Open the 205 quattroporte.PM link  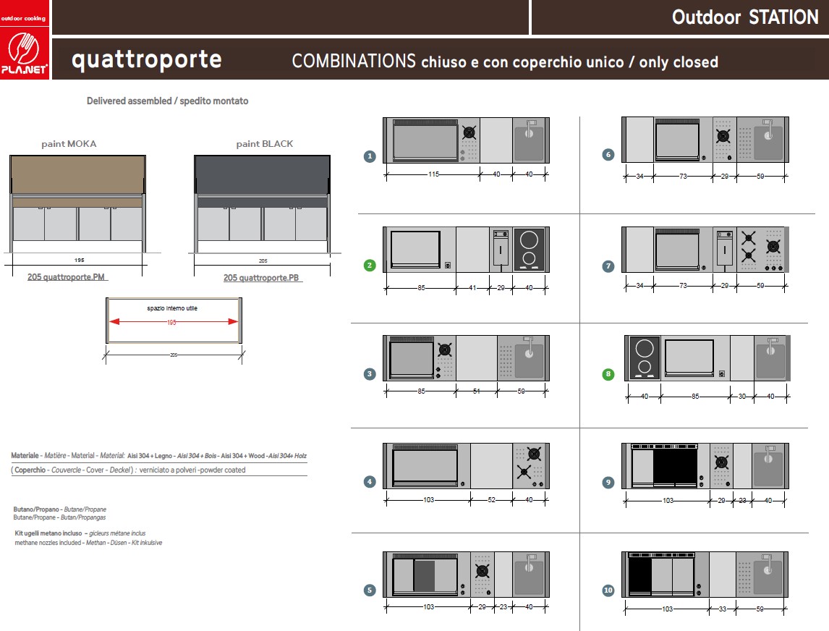(x=66, y=276)
